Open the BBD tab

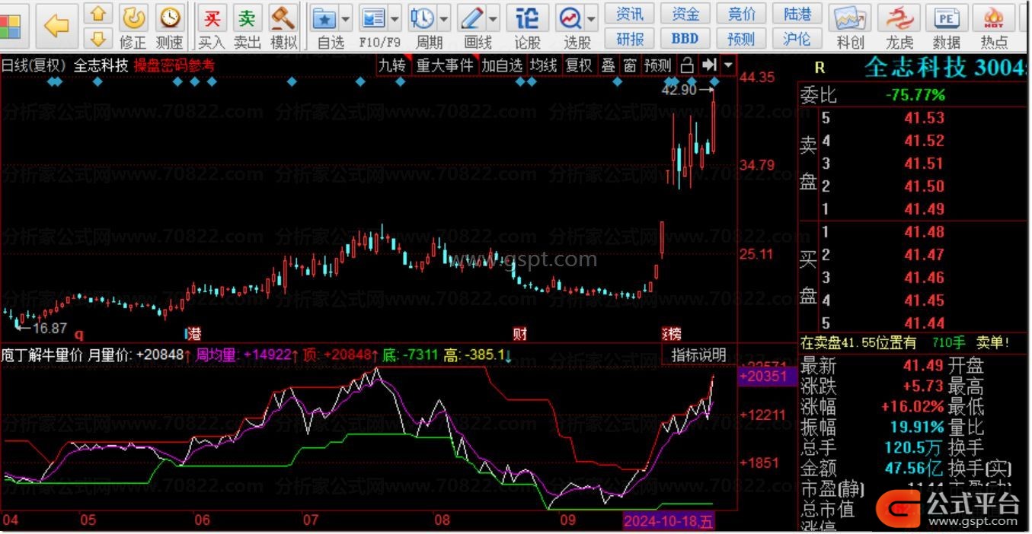pyautogui.click(x=685, y=38)
